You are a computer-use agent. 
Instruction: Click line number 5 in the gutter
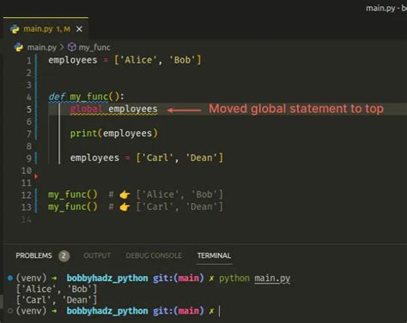(29, 110)
